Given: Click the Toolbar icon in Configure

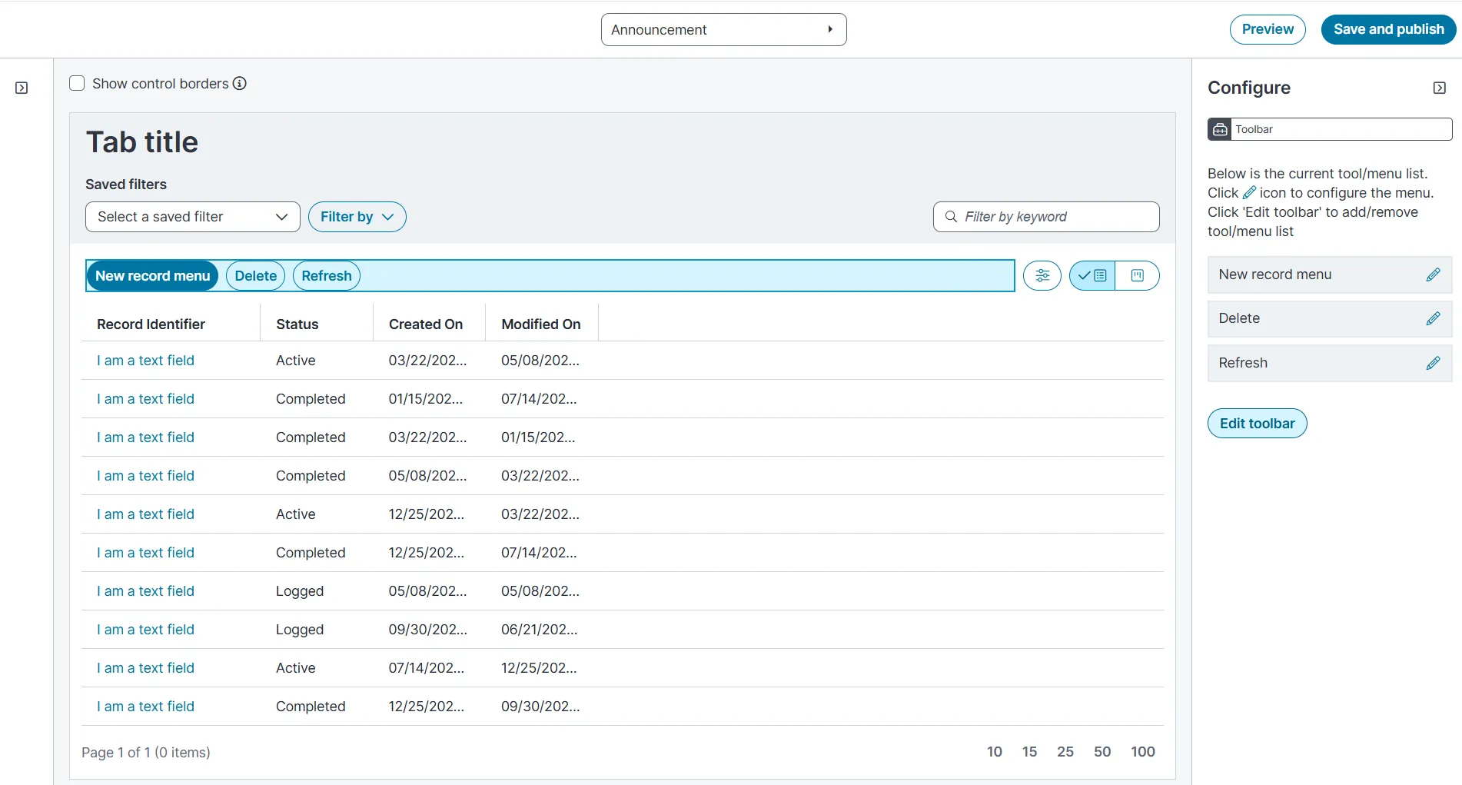Looking at the screenshot, I should (x=1220, y=129).
